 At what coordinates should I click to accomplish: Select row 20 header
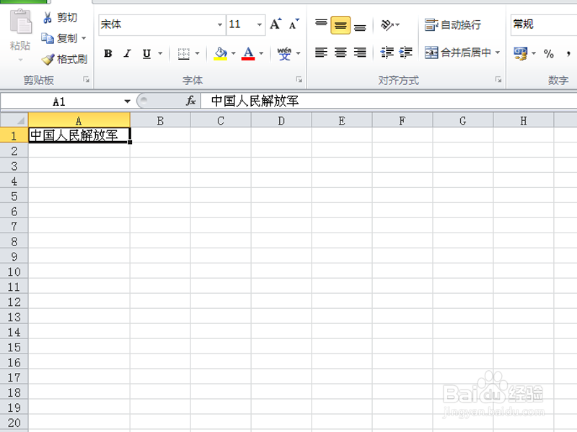14,423
